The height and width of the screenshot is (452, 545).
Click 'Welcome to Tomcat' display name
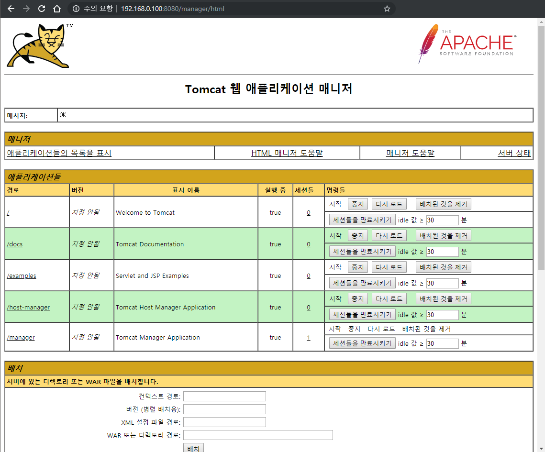point(145,213)
